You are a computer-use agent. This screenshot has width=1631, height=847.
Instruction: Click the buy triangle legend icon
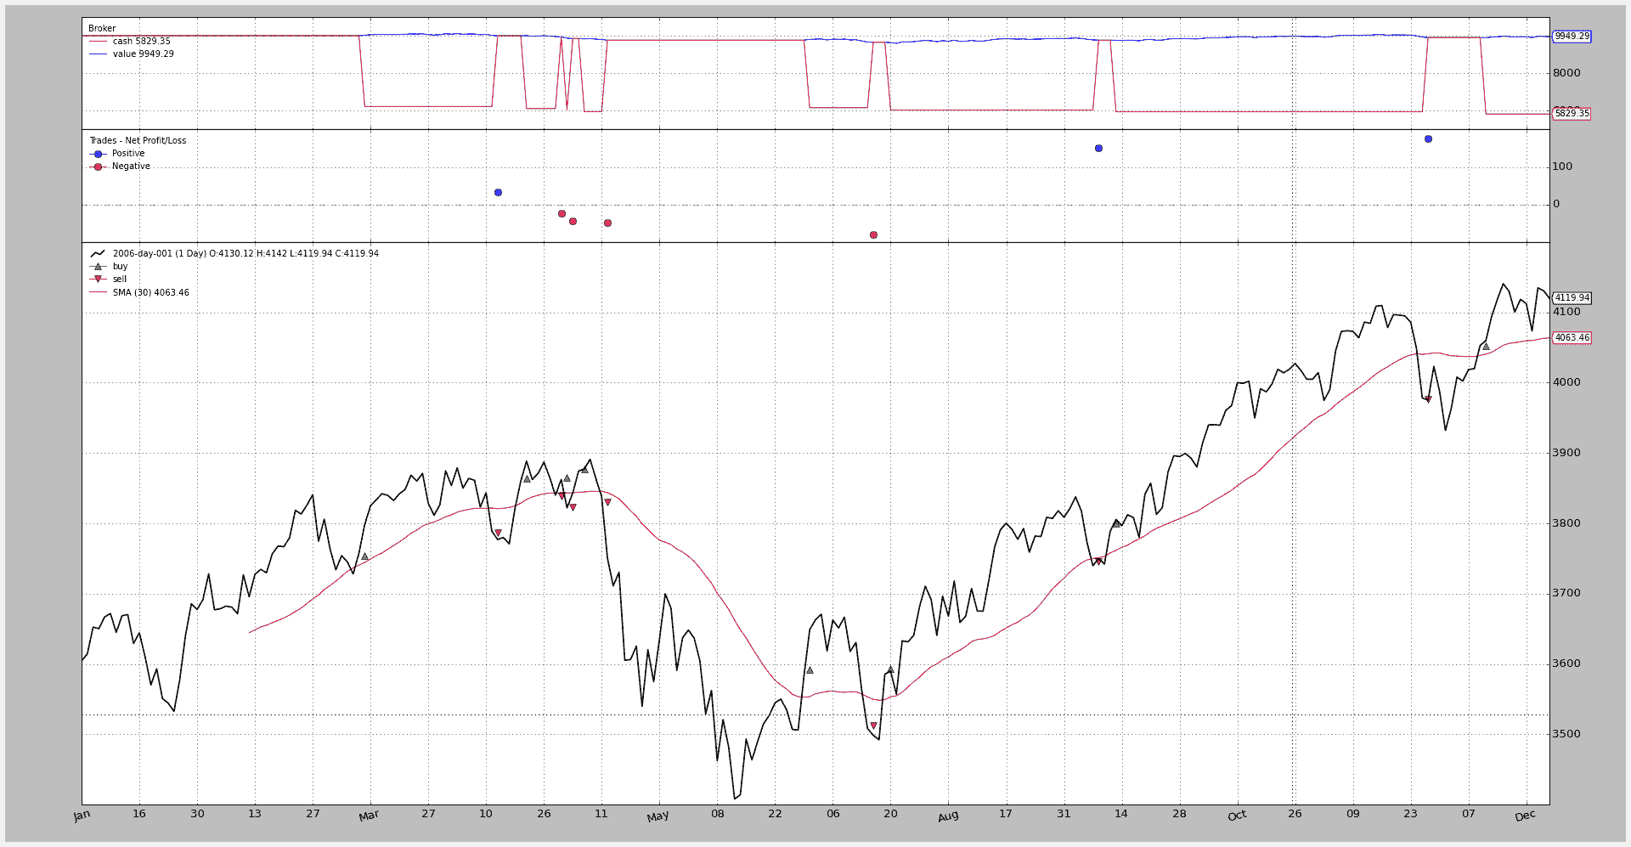point(98,267)
